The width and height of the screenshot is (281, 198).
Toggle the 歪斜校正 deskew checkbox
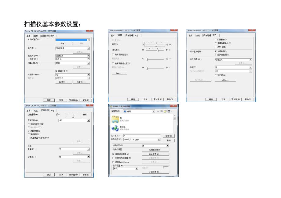coord(57,71)
